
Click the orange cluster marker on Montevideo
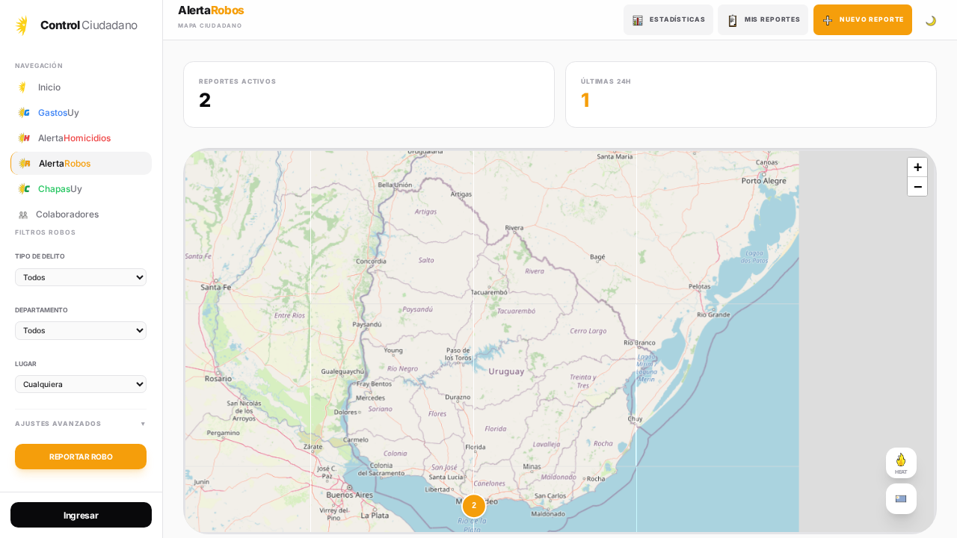[x=474, y=506]
